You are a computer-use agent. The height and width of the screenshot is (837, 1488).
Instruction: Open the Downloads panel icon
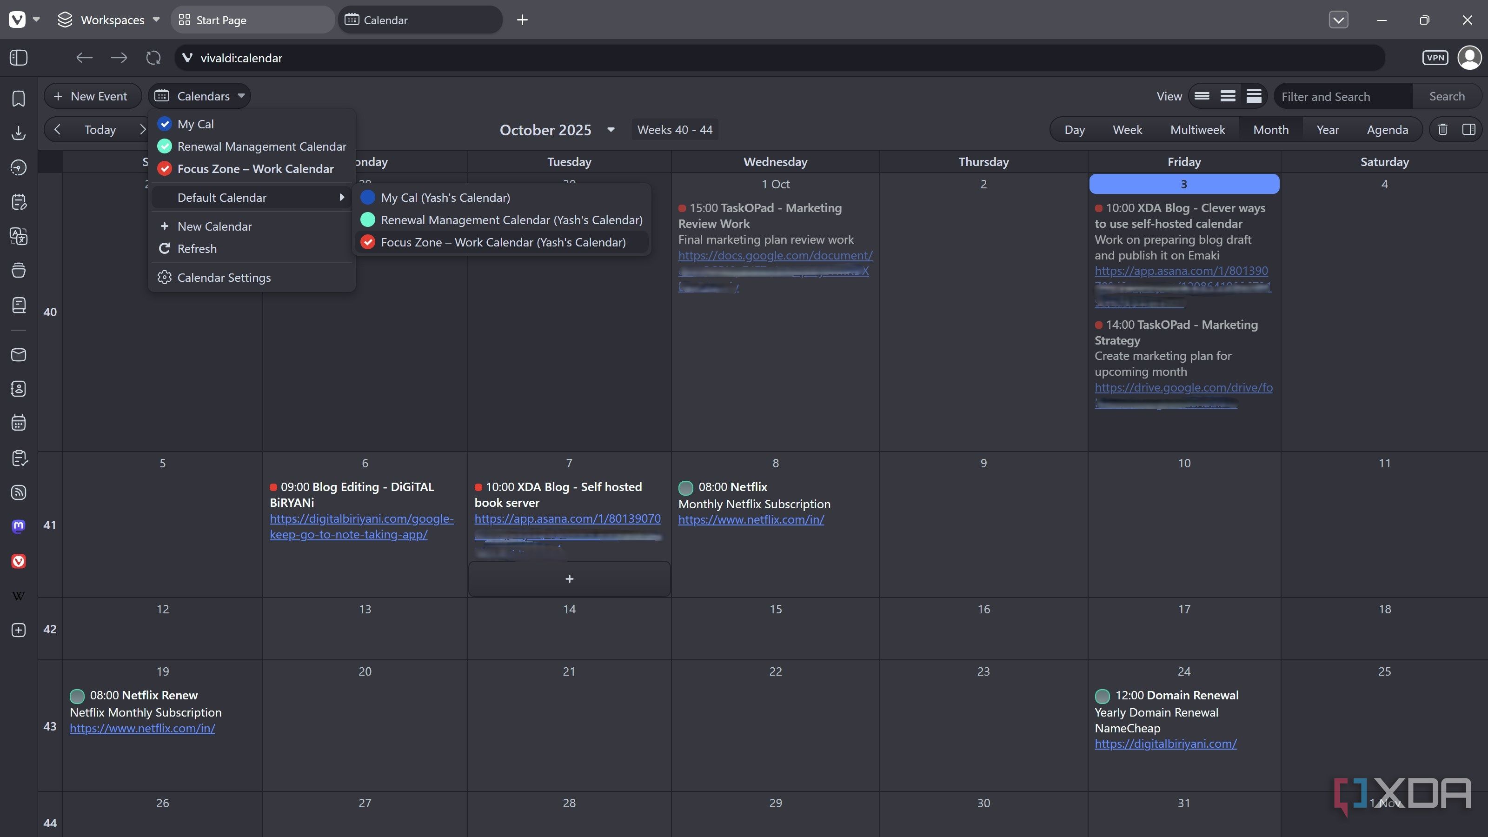(x=19, y=133)
